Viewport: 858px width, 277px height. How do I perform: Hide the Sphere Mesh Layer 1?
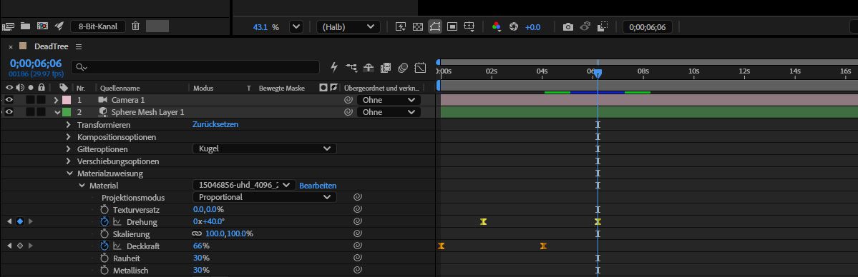[9, 112]
